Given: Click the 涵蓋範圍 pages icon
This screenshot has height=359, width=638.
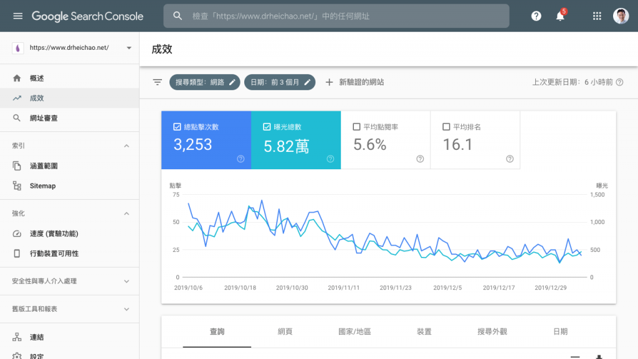Looking at the screenshot, I should (17, 166).
